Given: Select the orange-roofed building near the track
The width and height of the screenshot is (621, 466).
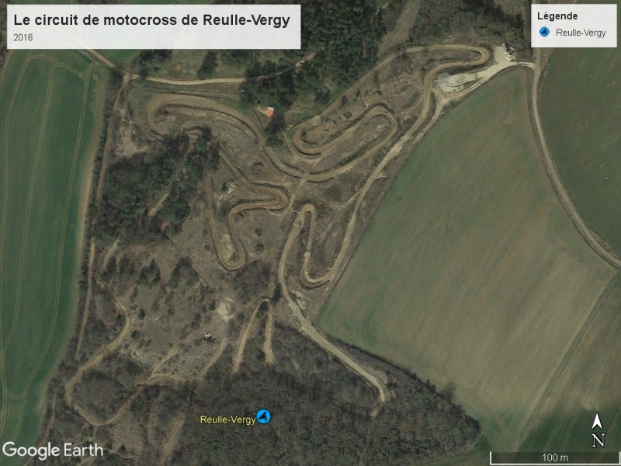Looking at the screenshot, I should click(270, 112).
